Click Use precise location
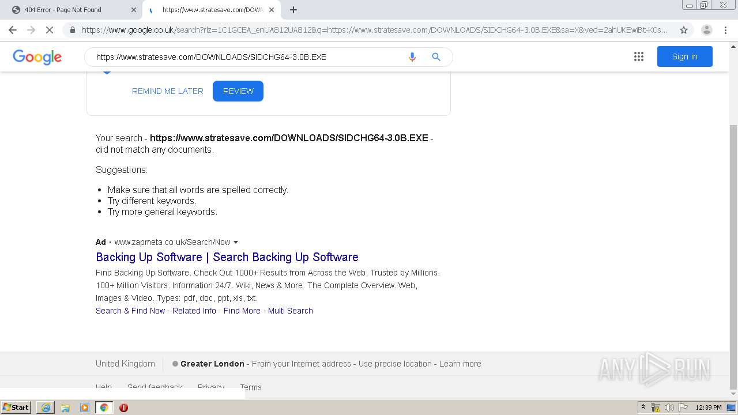 pos(395,364)
